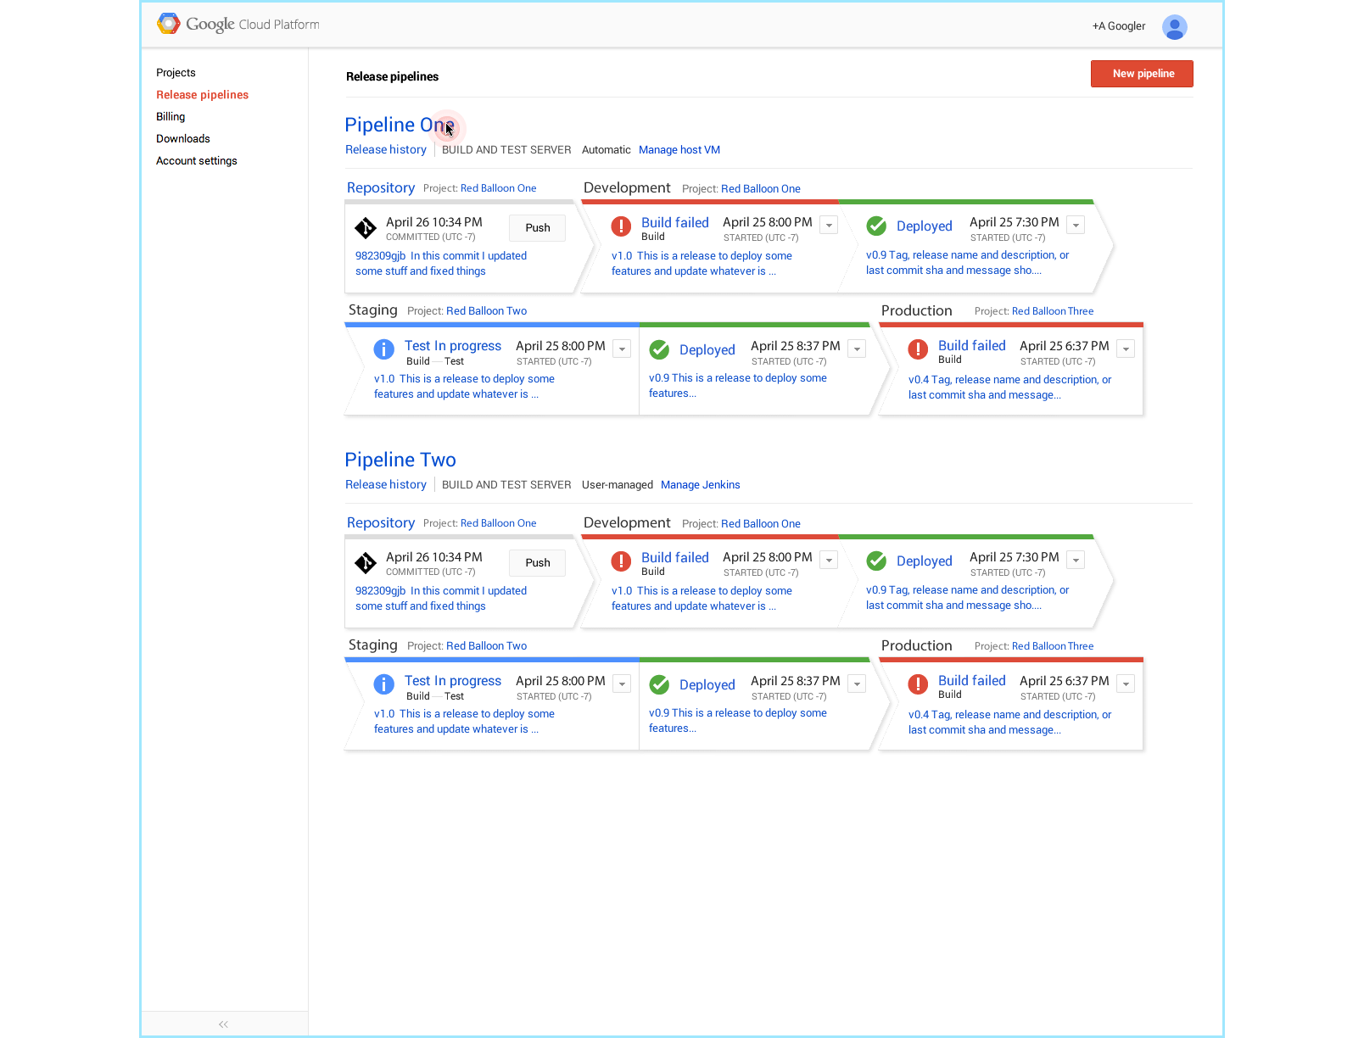Screen dimensions: 1364x1038
Task: Expand dropdown for Pipeline Two Test In progress
Action: pyautogui.click(x=623, y=684)
